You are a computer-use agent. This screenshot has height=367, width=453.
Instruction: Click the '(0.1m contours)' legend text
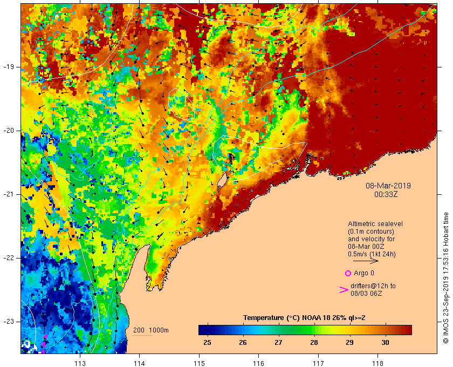[370, 232]
